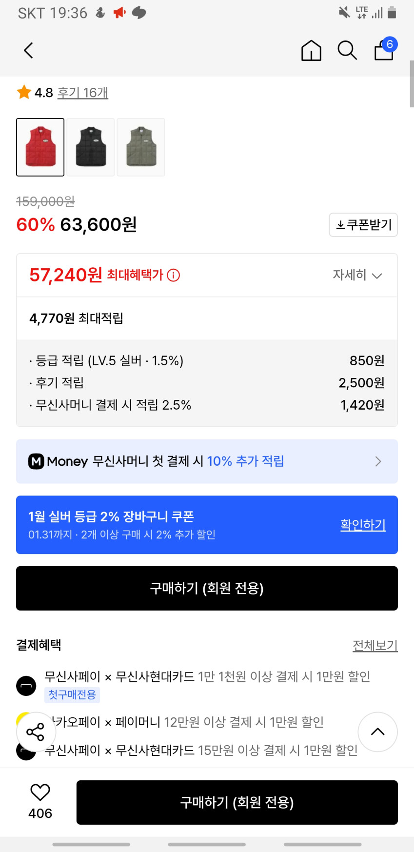Image resolution: width=414 pixels, height=852 pixels.
Task: Select the red vest color option
Action: pyautogui.click(x=40, y=147)
